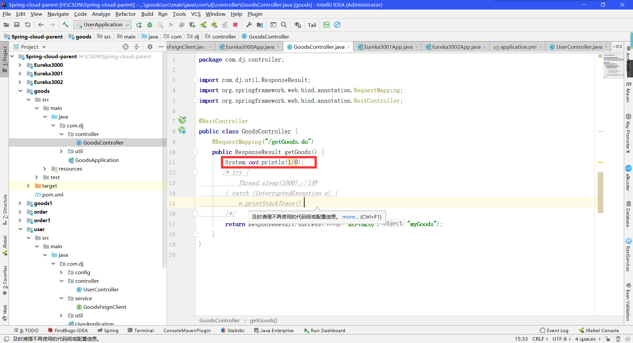
Task: Open the Run Dashboard tool window
Action: pyautogui.click(x=325, y=330)
